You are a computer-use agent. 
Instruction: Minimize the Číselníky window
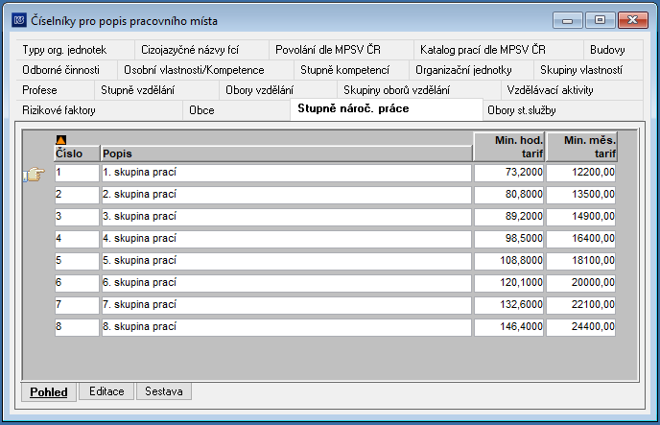(x=567, y=20)
